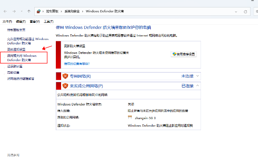Click 已连接 status text

tap(187, 86)
